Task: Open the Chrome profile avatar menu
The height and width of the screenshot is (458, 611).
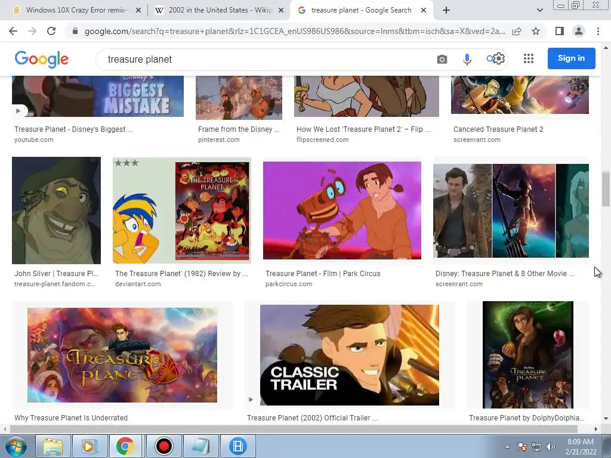Action: coord(579,31)
